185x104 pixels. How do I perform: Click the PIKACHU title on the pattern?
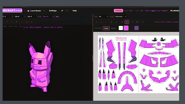coord(121,38)
